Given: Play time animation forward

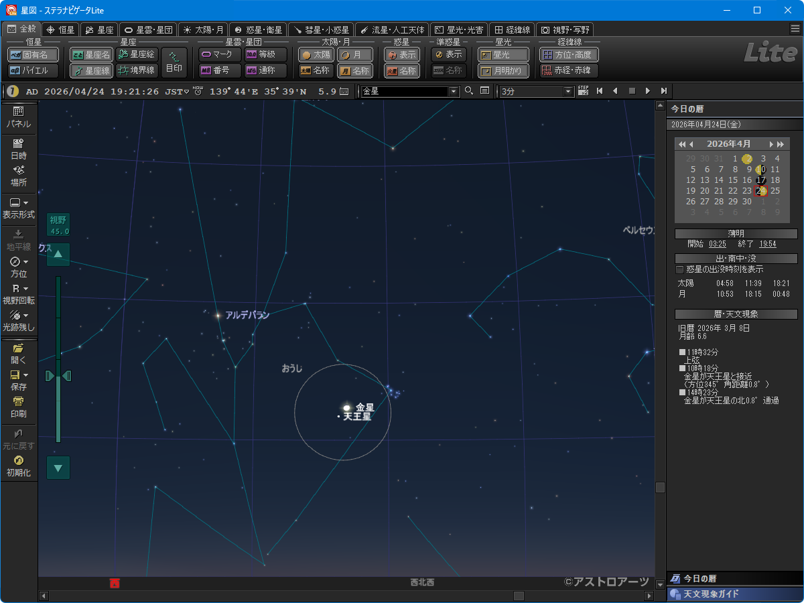Looking at the screenshot, I should [647, 91].
